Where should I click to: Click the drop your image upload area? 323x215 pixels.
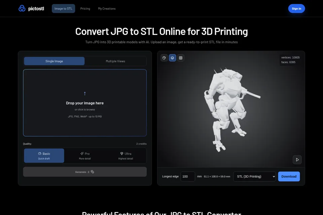pyautogui.click(x=85, y=103)
